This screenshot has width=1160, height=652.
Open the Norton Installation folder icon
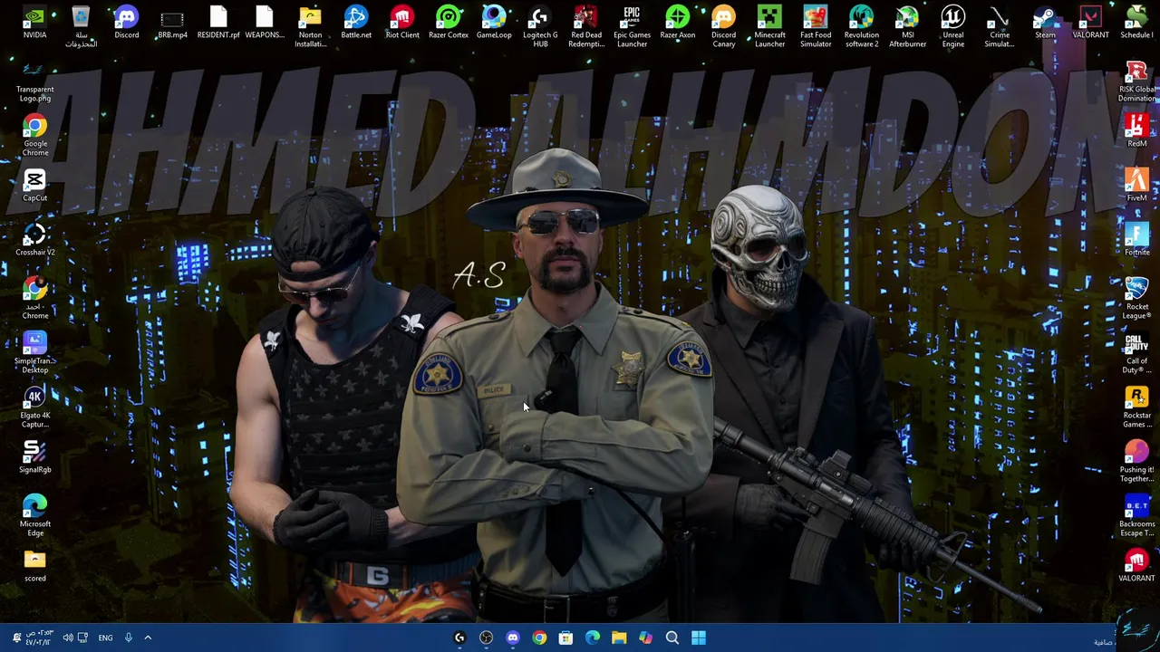point(310,27)
